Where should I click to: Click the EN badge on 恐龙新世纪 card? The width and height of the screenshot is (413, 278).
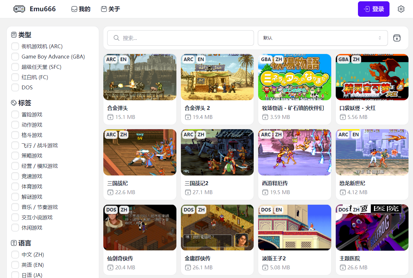pos(355,135)
